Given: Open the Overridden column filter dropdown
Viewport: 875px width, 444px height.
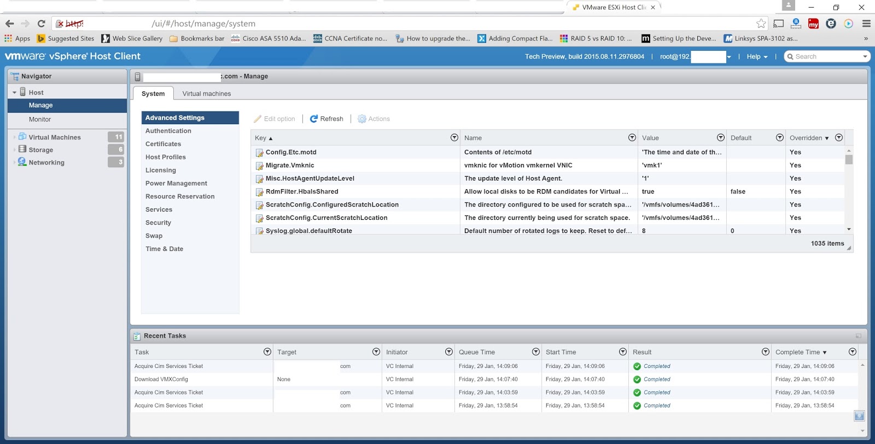Looking at the screenshot, I should (x=838, y=137).
